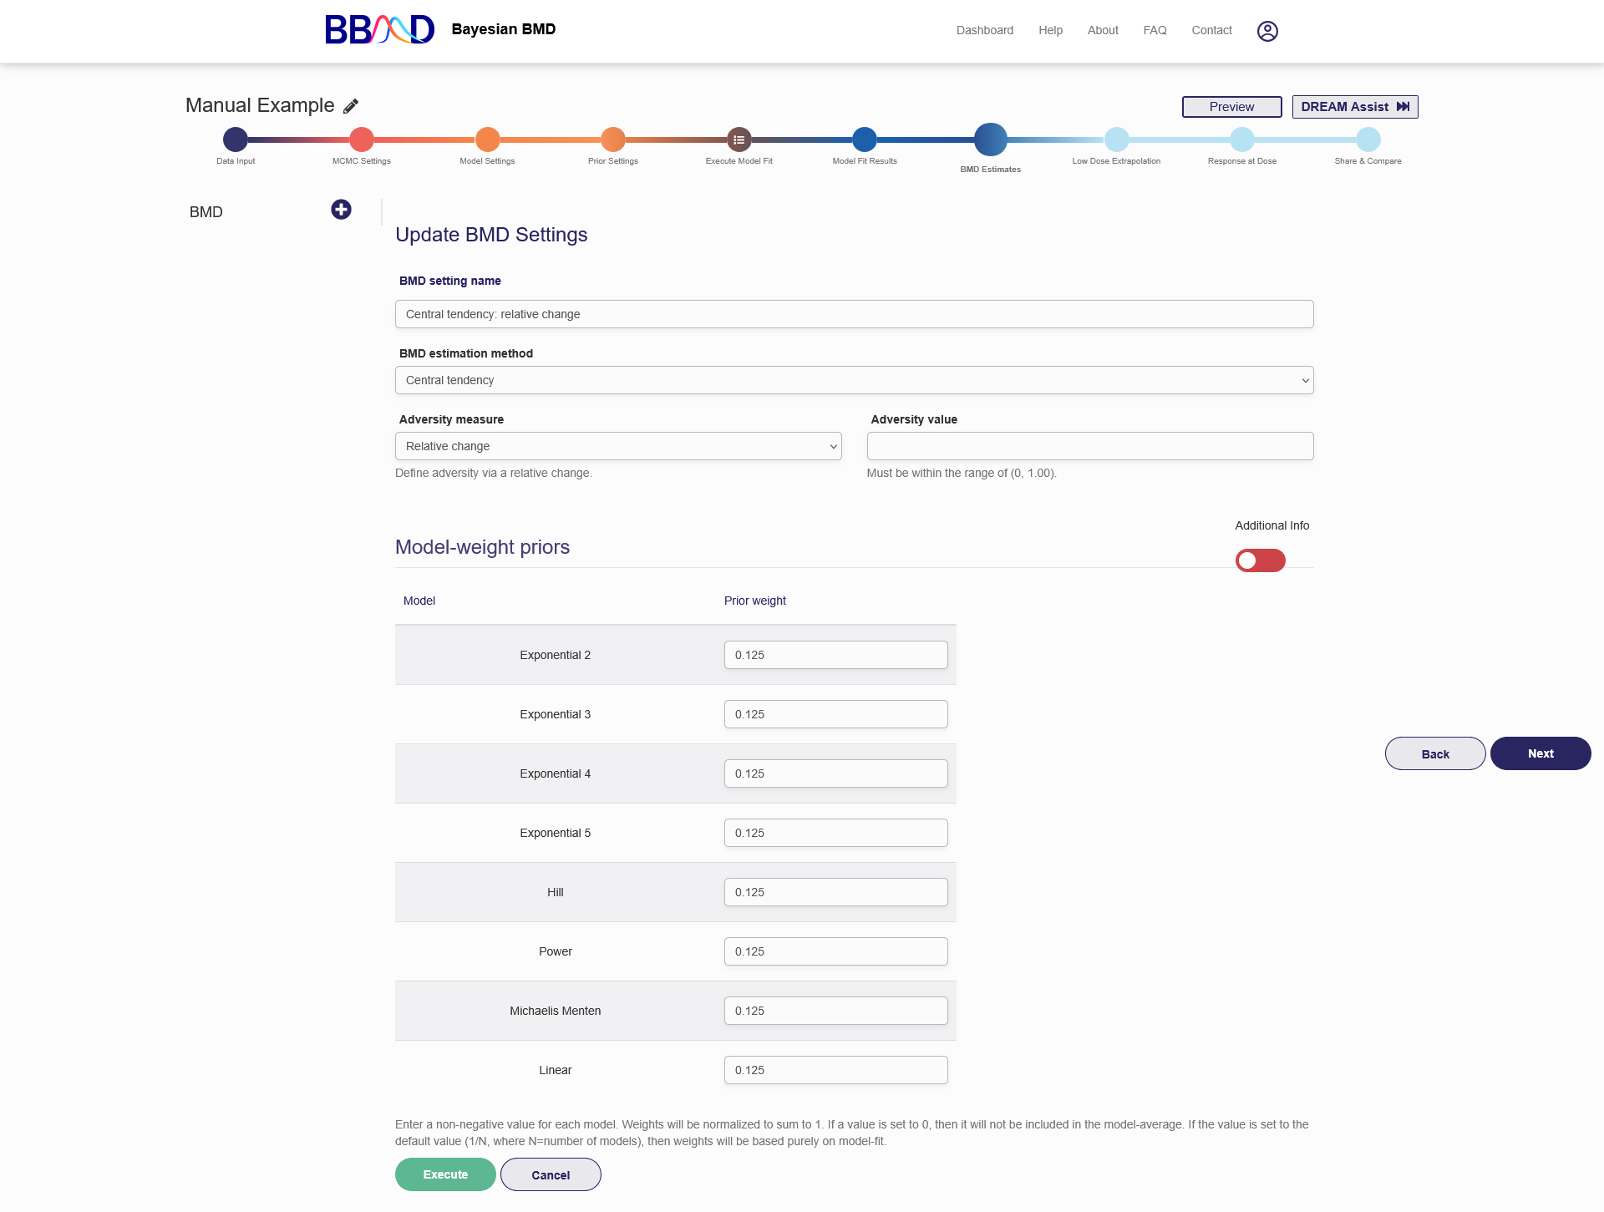The height and width of the screenshot is (1212, 1604).
Task: Go to Execute Model Fit step circle
Action: click(x=739, y=139)
